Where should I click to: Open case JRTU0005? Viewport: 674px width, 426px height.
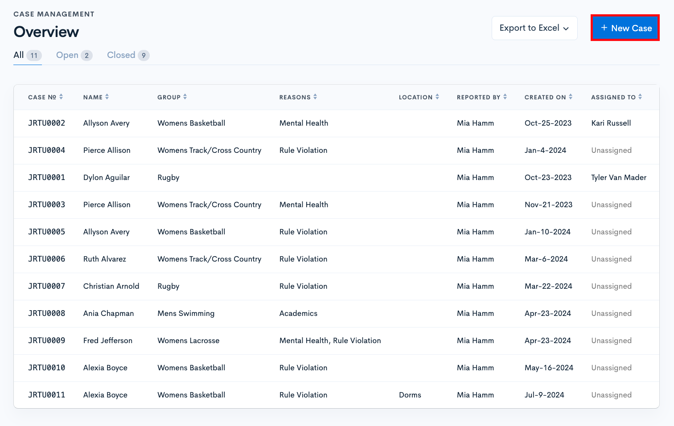47,232
